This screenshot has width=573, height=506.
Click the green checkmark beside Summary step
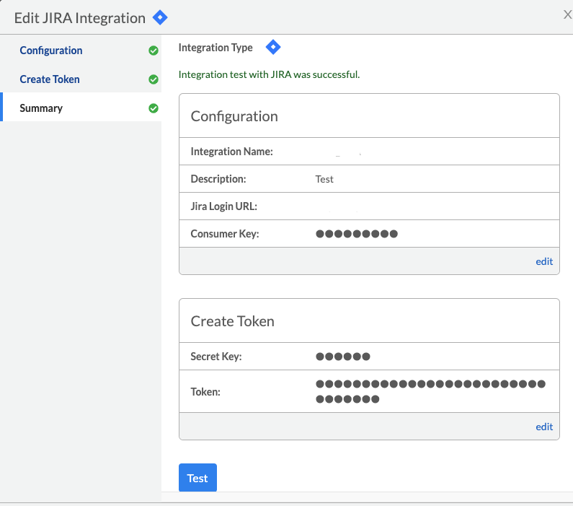(153, 108)
